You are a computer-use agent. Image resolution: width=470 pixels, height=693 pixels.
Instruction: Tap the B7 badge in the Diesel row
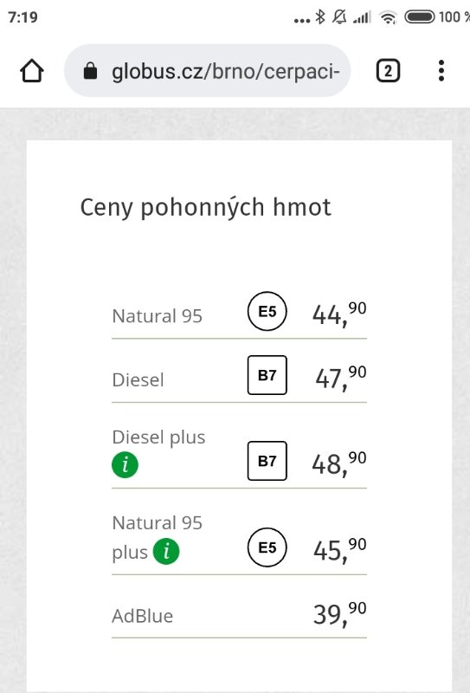coord(267,375)
